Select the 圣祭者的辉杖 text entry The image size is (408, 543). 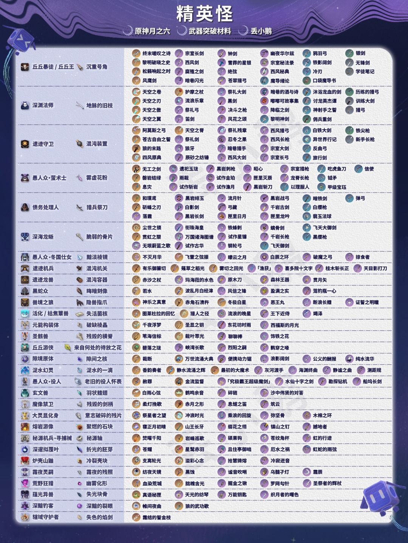pyautogui.click(x=327, y=483)
